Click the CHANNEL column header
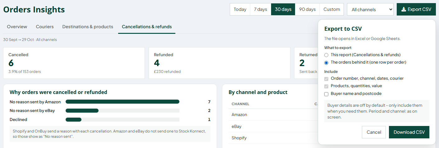 click(240, 104)
